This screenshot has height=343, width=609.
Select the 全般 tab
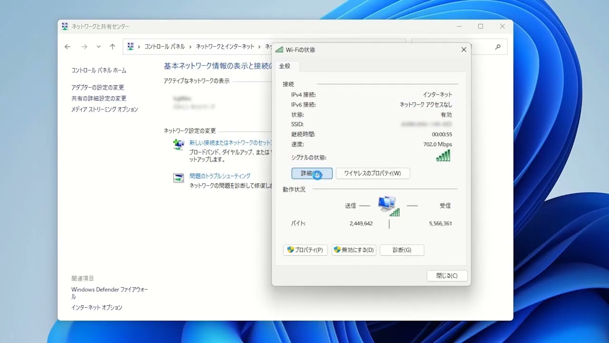285,66
